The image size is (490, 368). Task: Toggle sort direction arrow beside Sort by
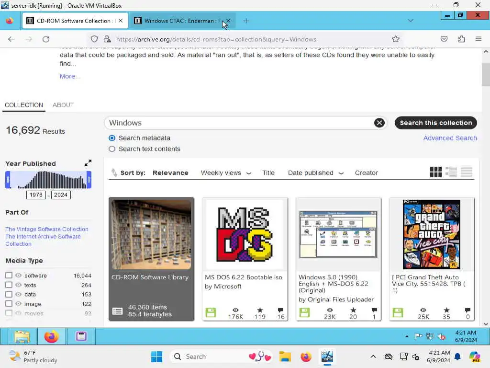coord(114,172)
